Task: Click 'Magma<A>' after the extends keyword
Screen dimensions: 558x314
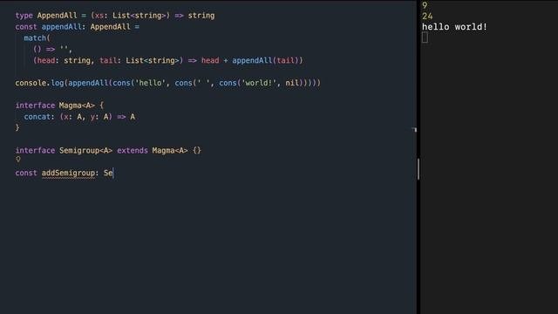Action: tap(170, 151)
